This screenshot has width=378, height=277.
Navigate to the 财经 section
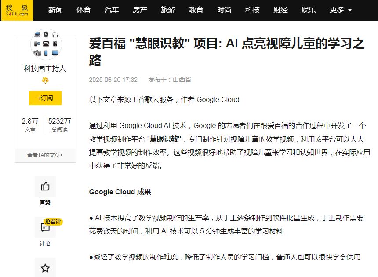[280, 10]
